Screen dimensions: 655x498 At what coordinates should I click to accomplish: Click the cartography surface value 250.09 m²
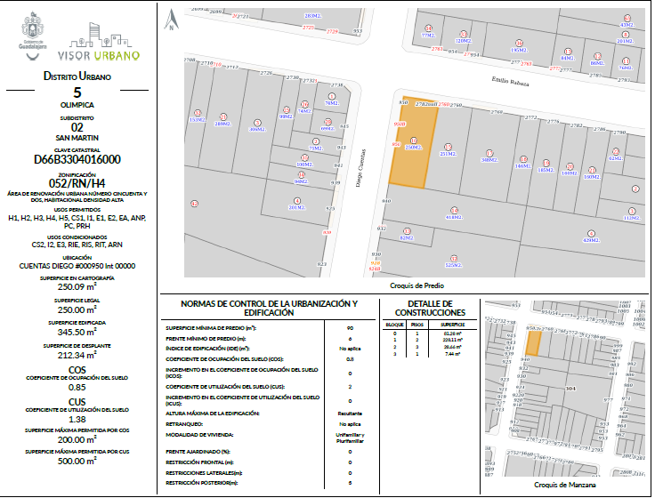[x=77, y=286]
